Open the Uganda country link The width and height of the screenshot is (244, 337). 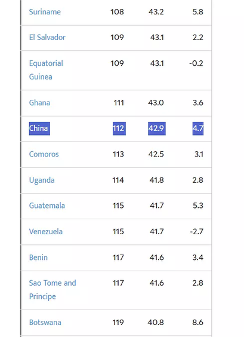pos(42,180)
